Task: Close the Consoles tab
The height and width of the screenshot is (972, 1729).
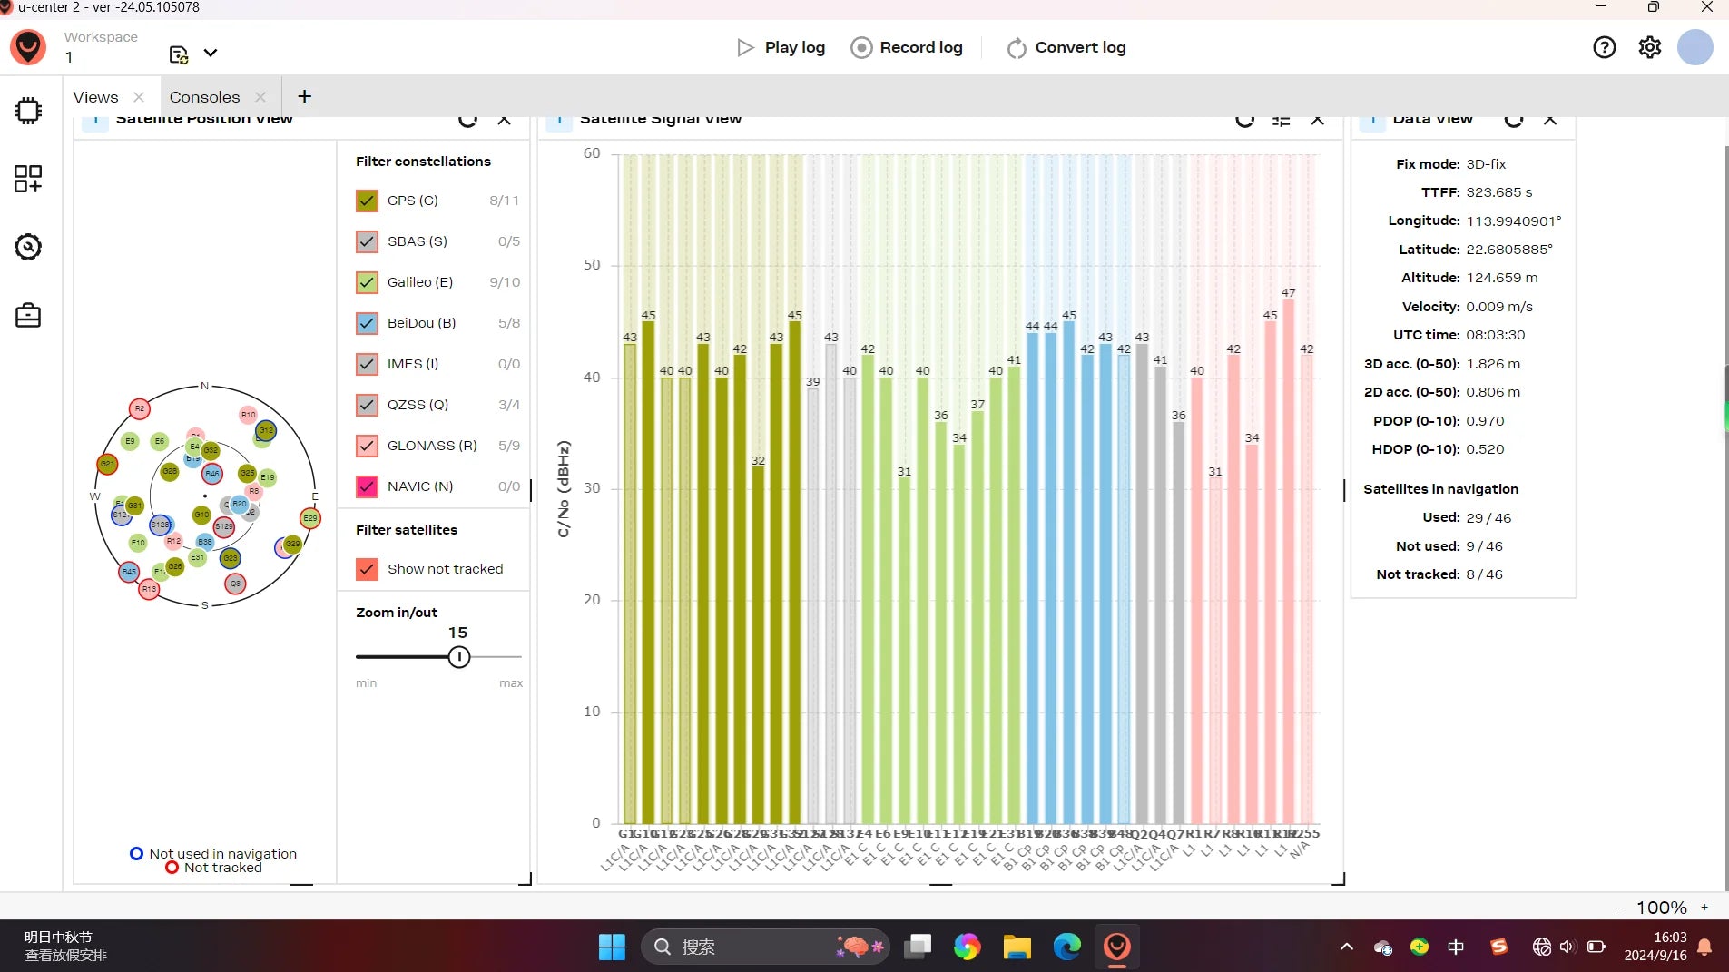Action: tap(260, 97)
